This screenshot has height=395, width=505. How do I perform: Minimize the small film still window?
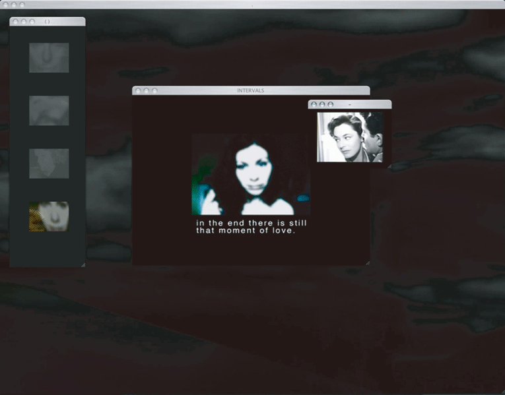322,104
